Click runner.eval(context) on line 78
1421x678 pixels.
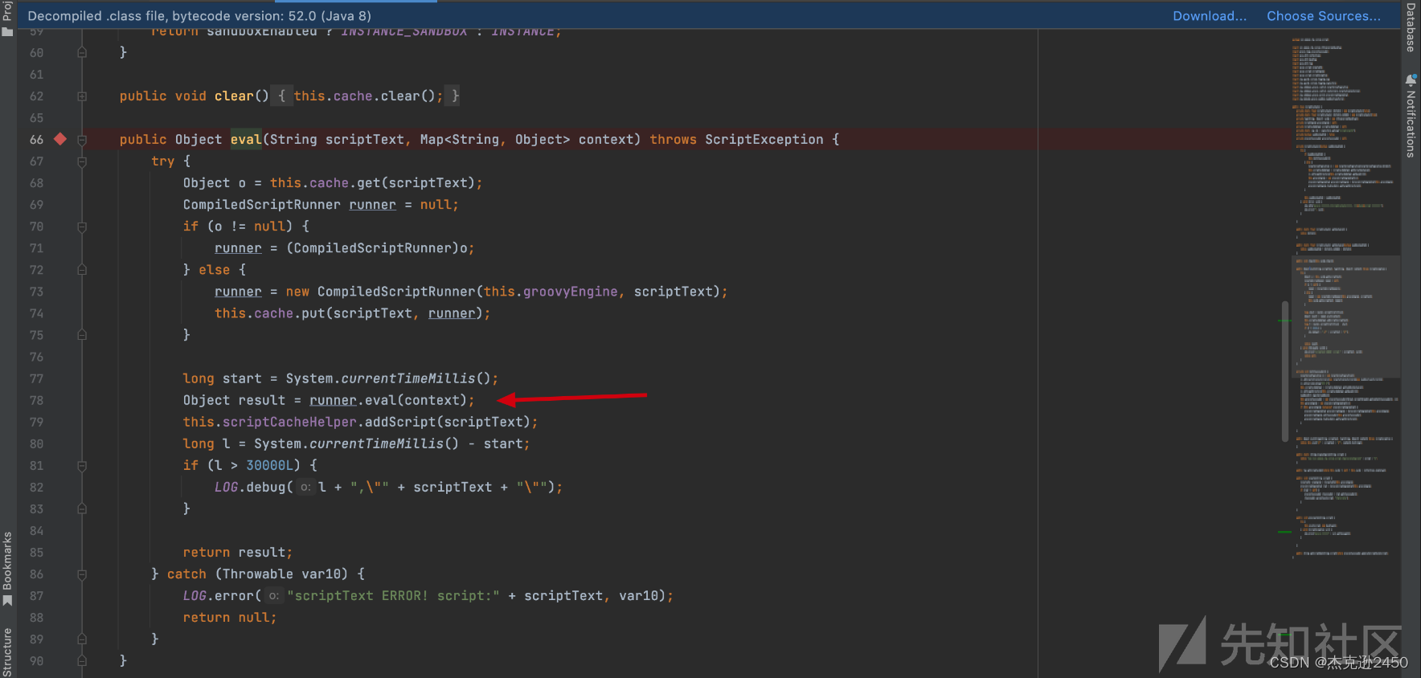pos(387,400)
